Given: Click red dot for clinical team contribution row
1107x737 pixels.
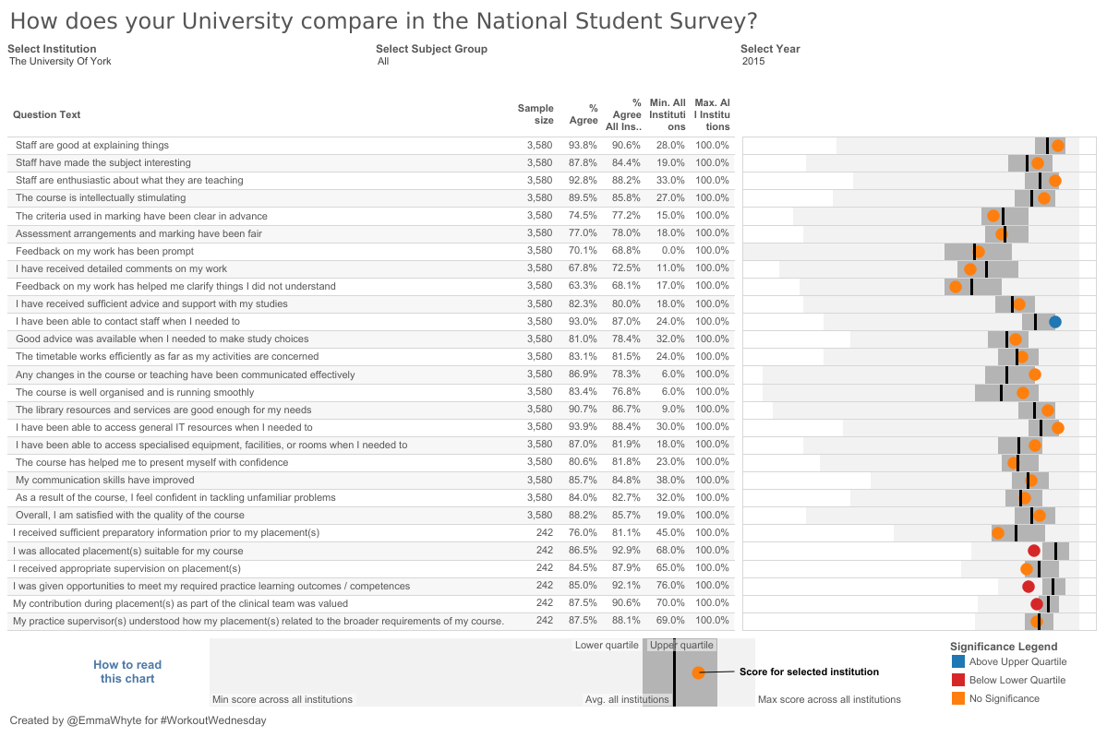Looking at the screenshot, I should [1037, 604].
